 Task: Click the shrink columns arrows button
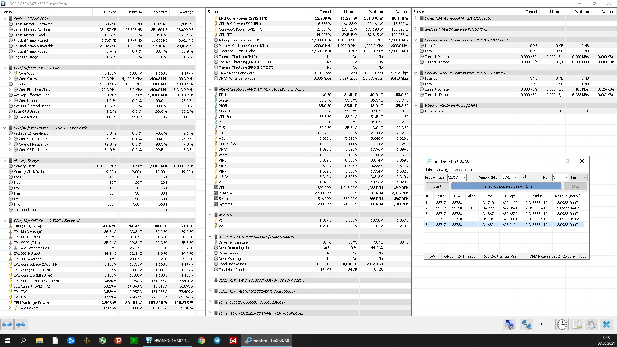[x=21, y=325]
